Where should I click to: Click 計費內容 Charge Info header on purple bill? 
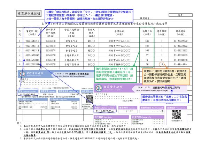(x=148, y=117)
